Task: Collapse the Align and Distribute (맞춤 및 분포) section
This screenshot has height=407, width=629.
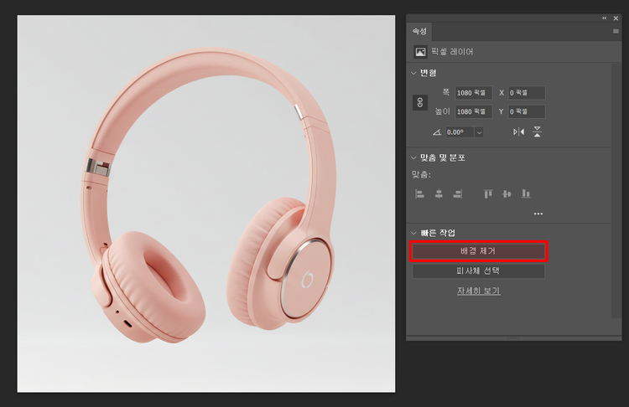Action: (x=413, y=157)
